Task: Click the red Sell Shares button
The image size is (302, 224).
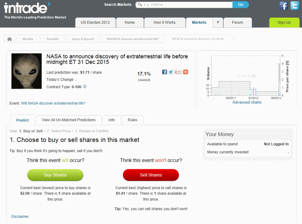Action: click(x=151, y=175)
